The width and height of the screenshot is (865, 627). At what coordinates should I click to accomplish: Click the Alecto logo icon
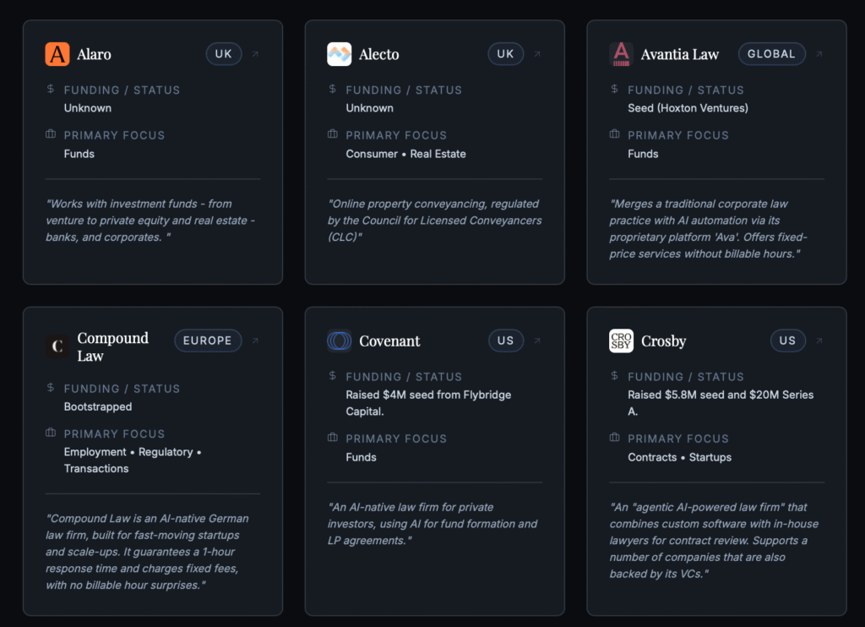339,54
